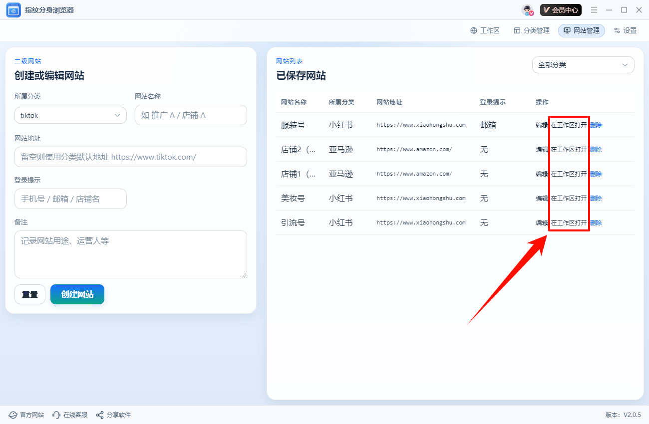649x424 pixels.
Task: Delete the 美妆号 website
Action: (x=596, y=198)
